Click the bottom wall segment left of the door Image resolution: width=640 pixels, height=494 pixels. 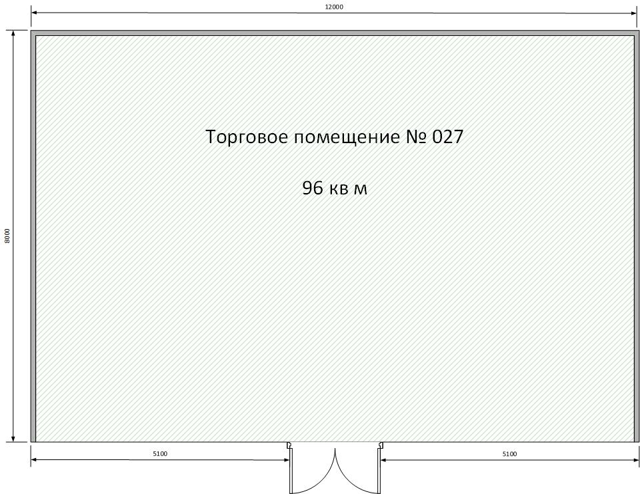click(x=160, y=442)
